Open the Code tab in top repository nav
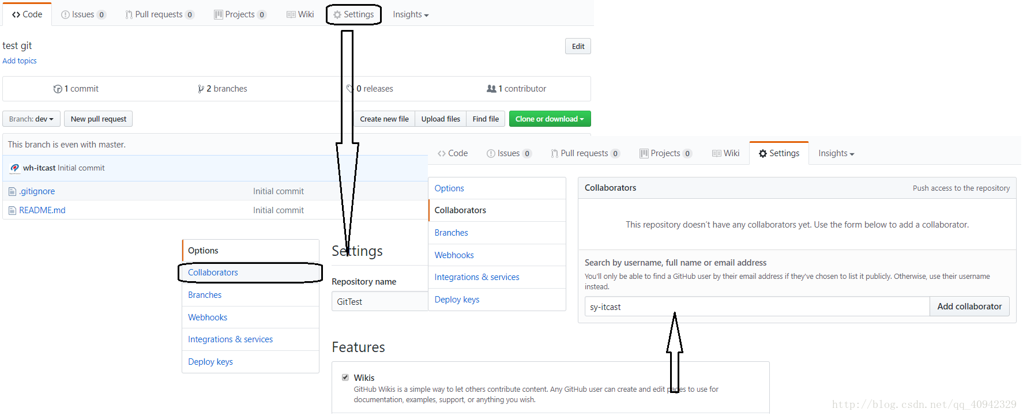This screenshot has width=1023, height=416. coord(27,14)
